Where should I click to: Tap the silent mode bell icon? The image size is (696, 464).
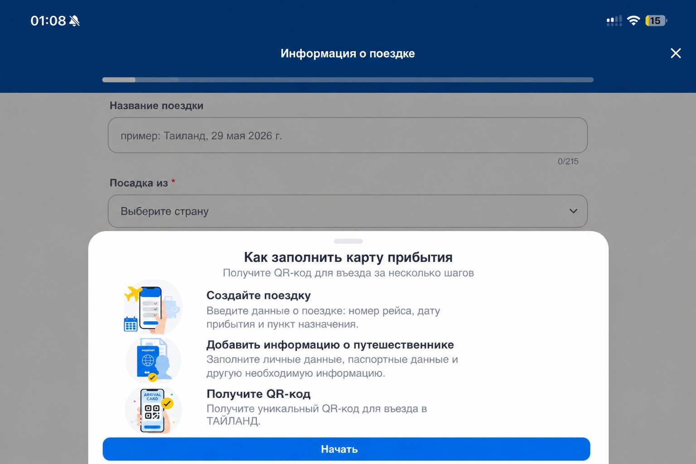74,21
